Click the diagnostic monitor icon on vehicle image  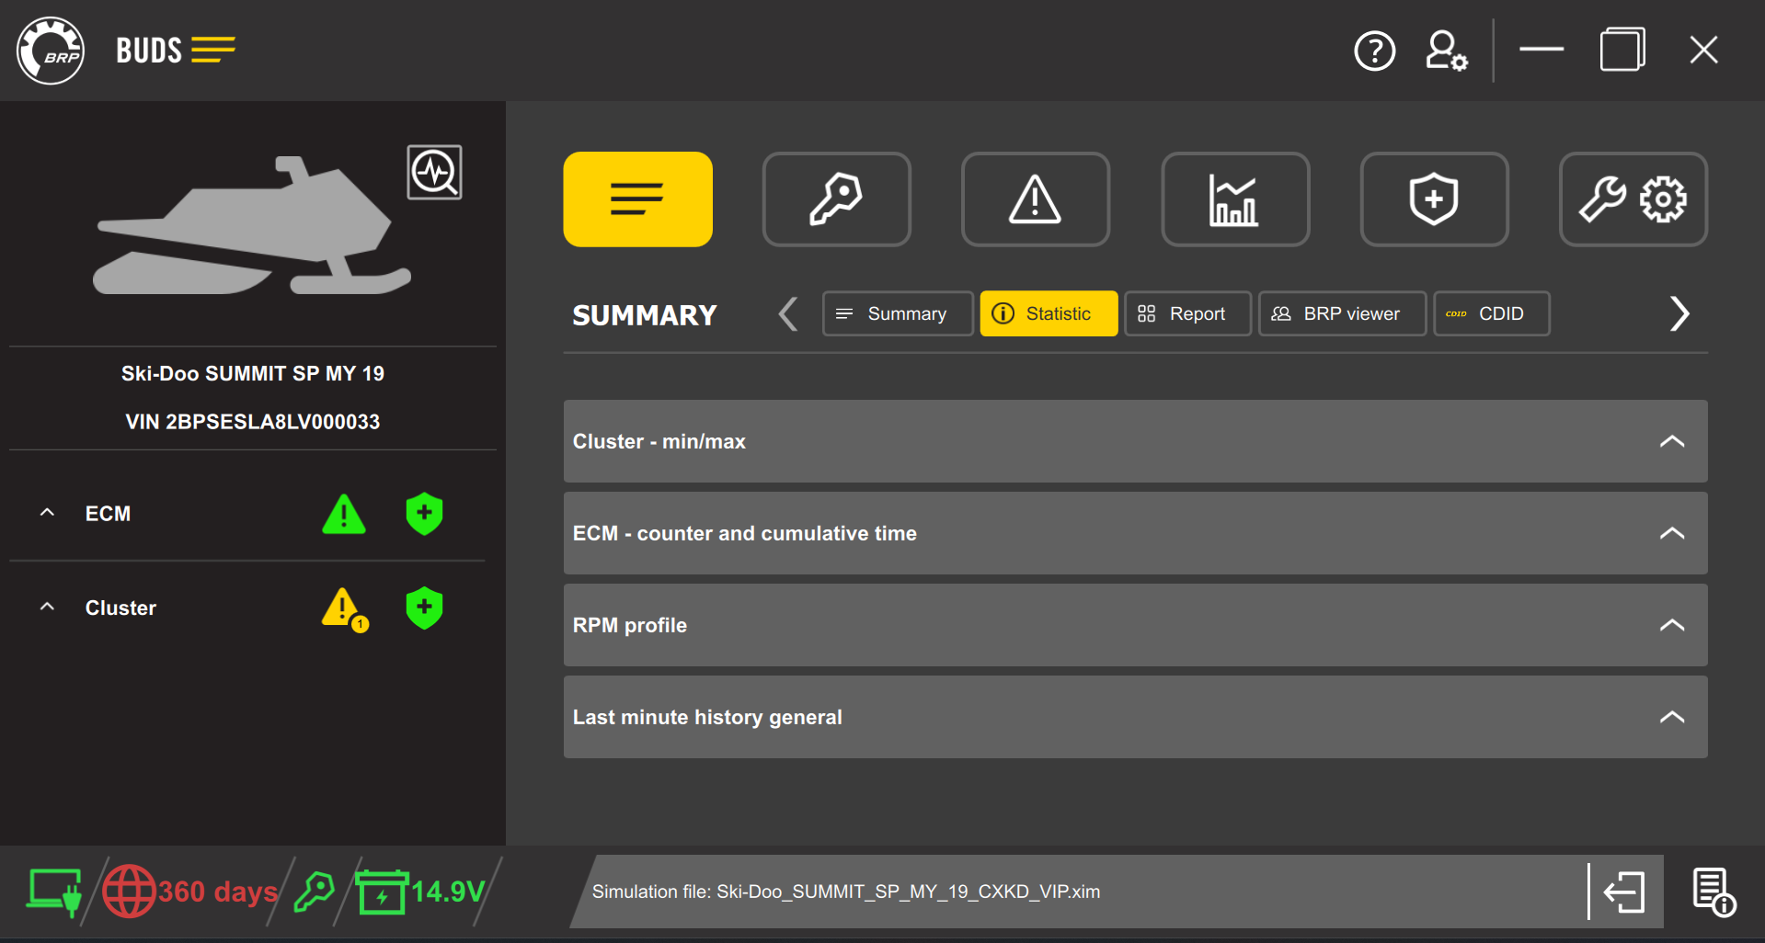point(434,172)
